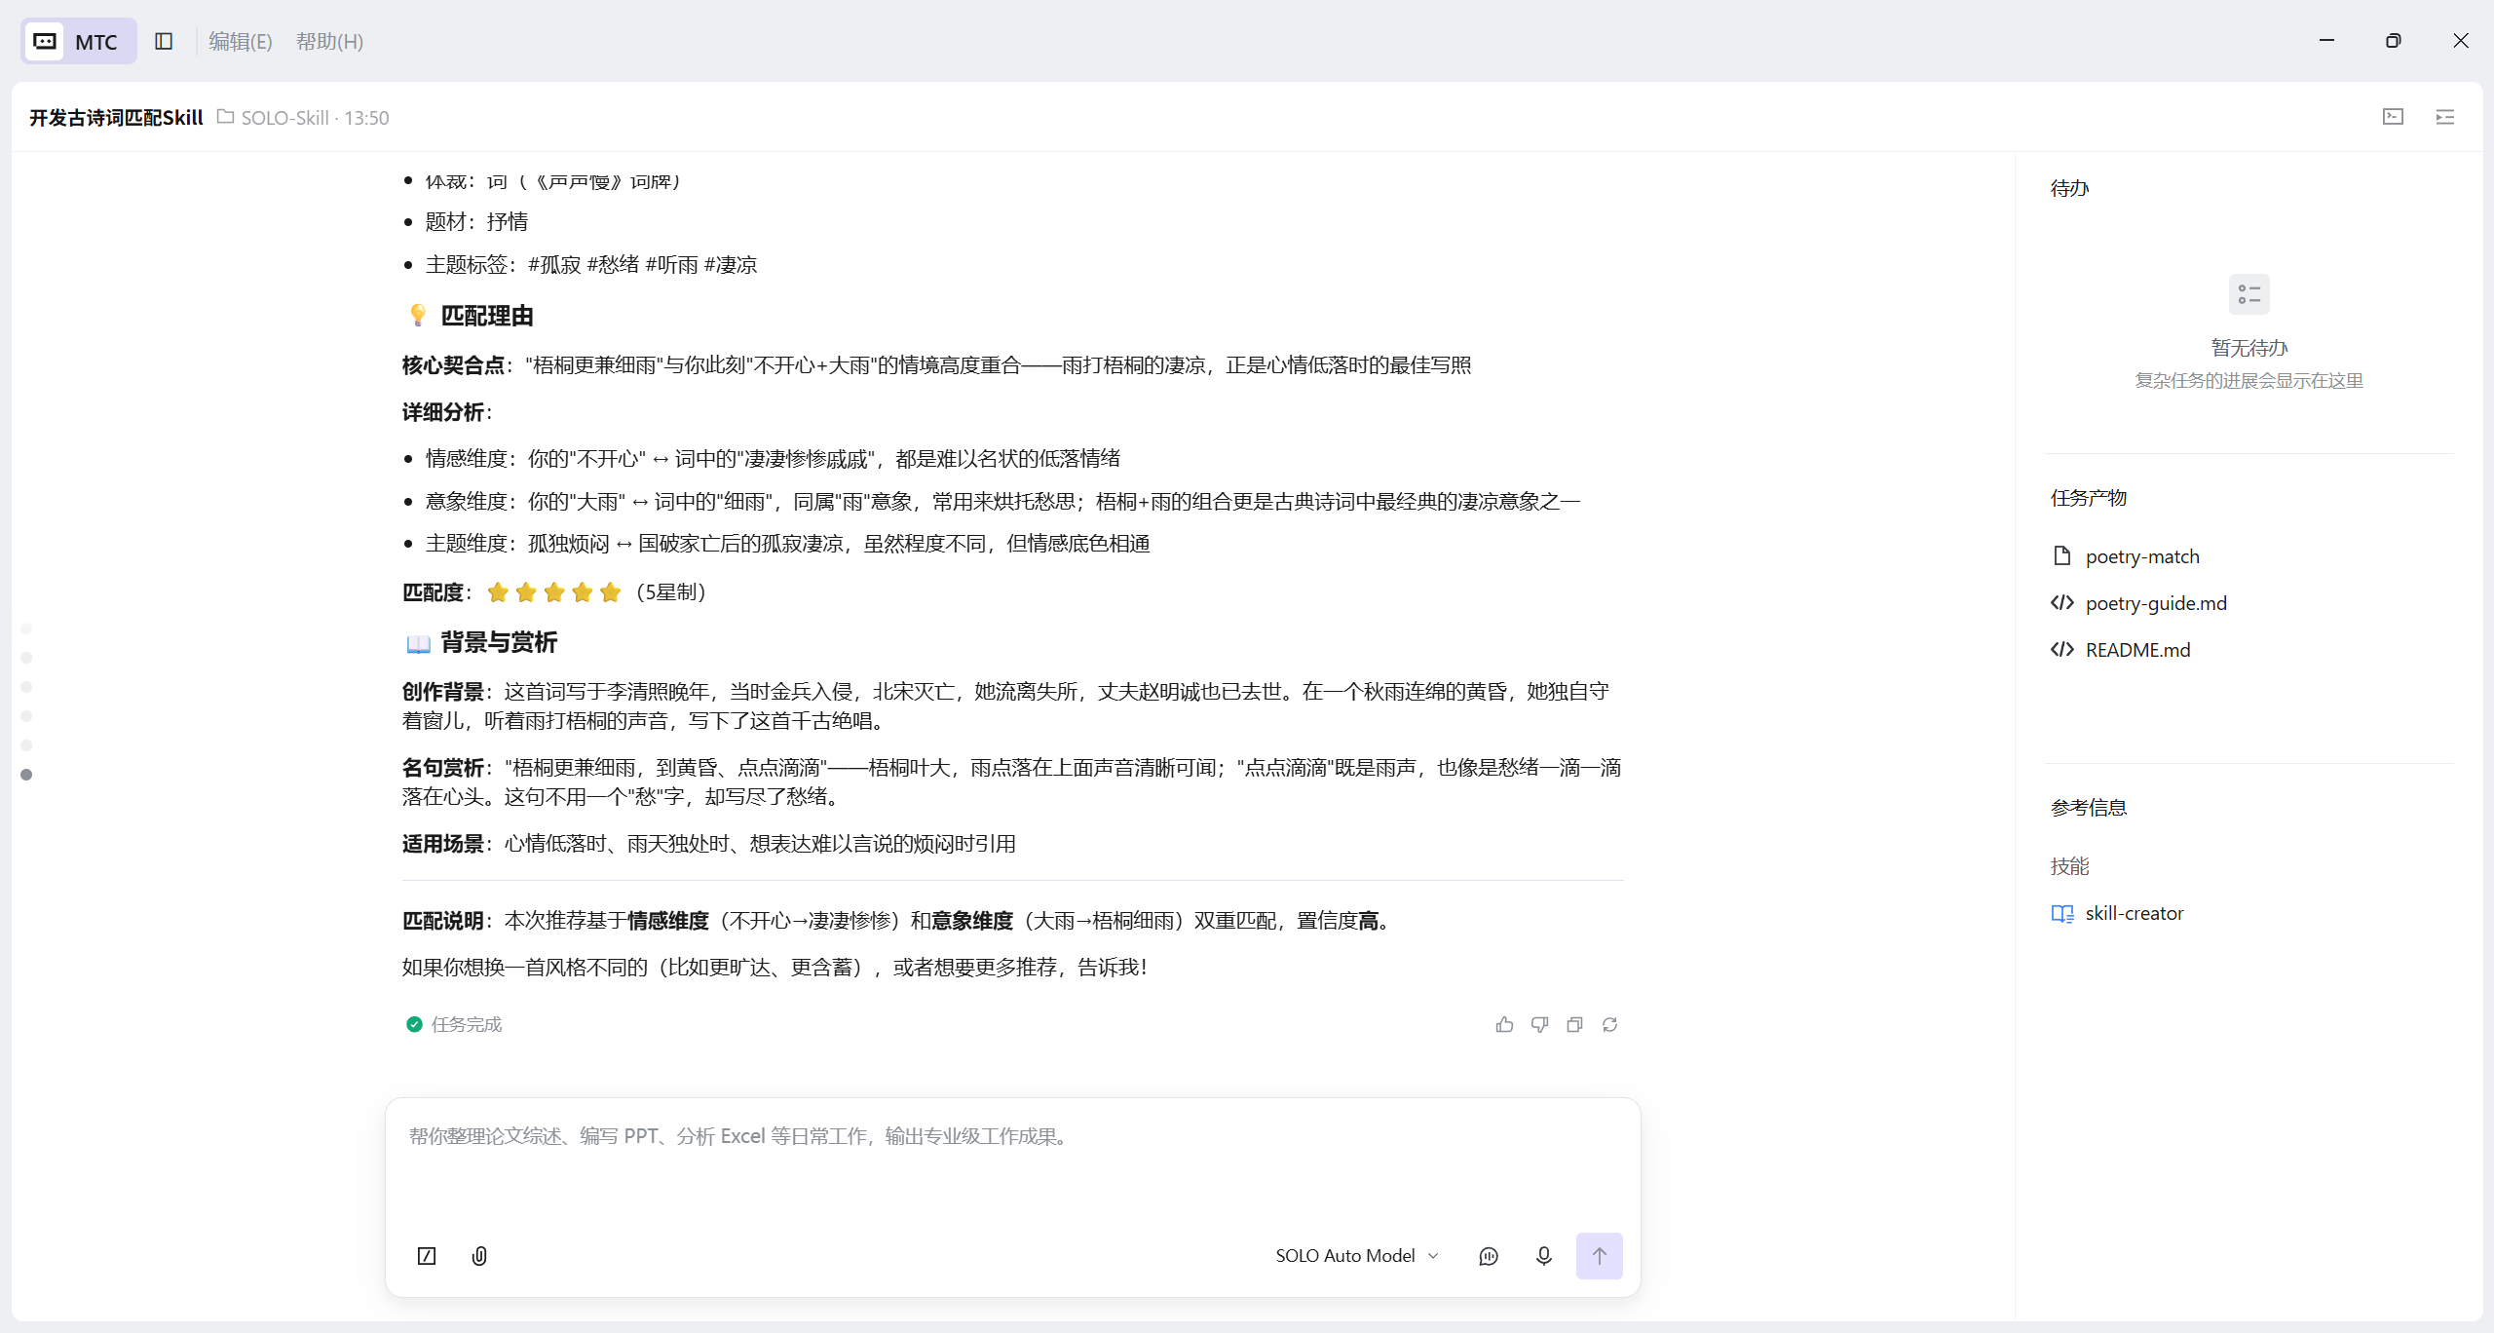Click the MTC app icon
2494x1333 pixels.
pos(45,41)
